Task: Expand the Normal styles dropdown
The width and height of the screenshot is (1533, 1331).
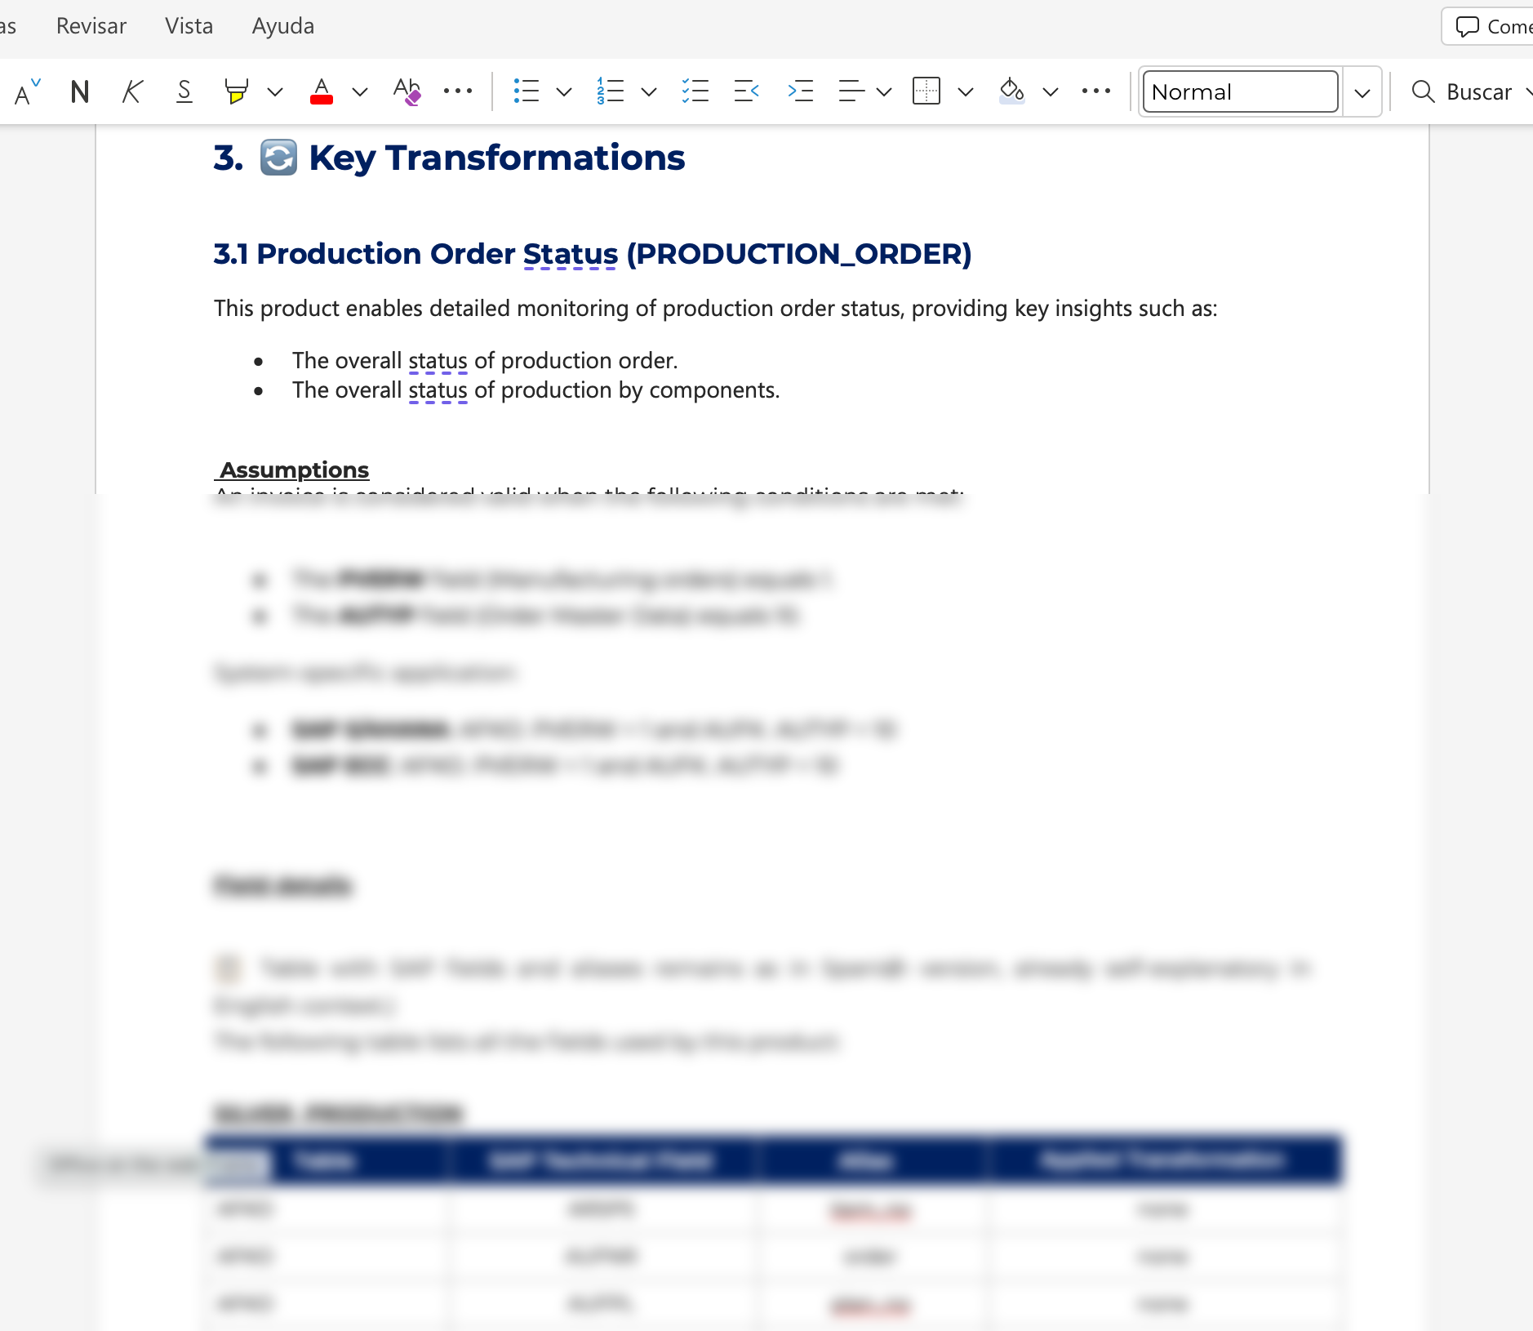Action: point(1362,92)
